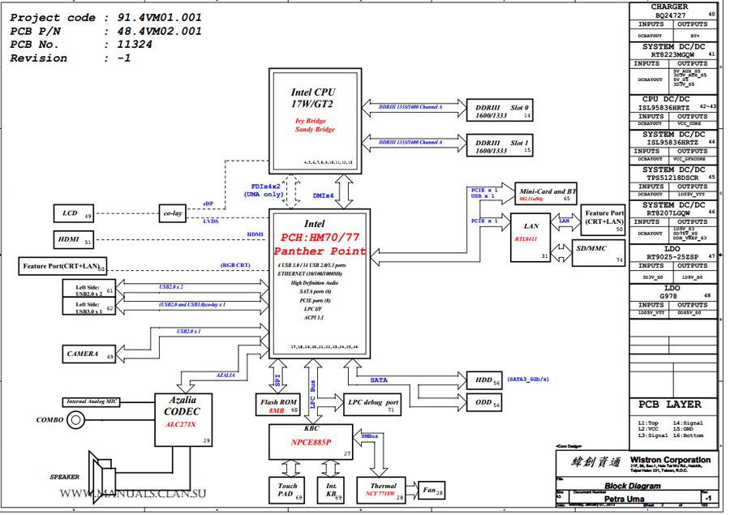
Task: Click the '(RGB CRT)' signal label
Action: 235,265
